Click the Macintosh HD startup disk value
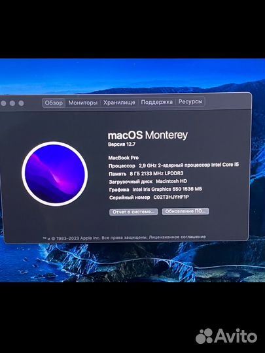265x353 pixels. (171, 181)
